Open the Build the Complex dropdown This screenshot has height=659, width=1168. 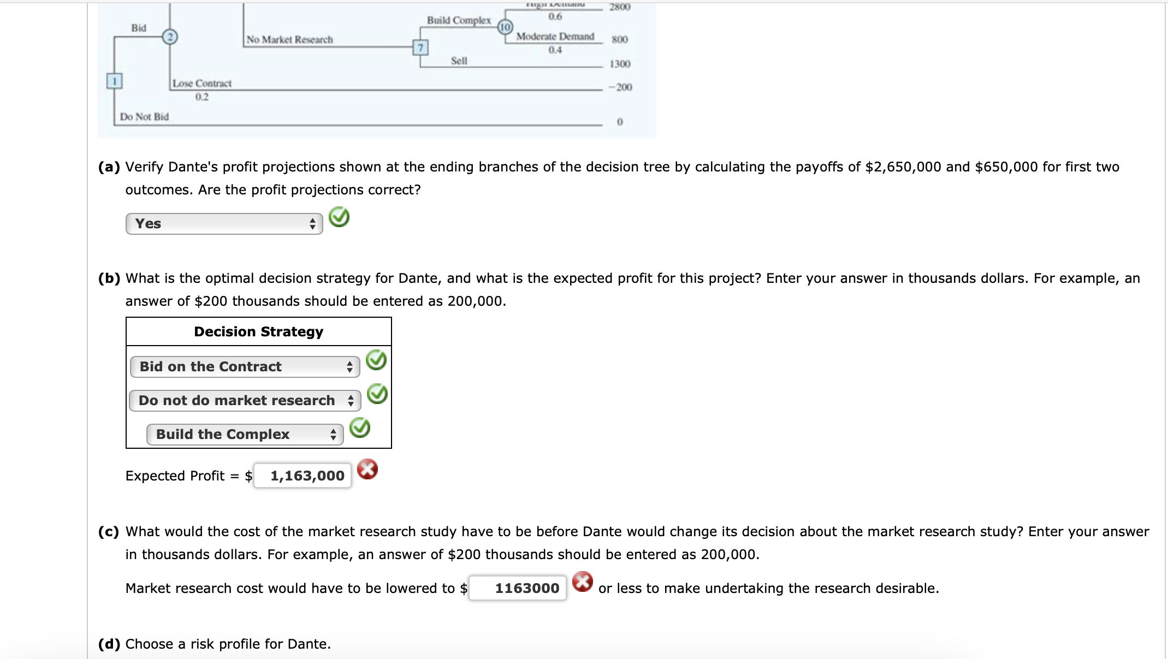(x=245, y=435)
